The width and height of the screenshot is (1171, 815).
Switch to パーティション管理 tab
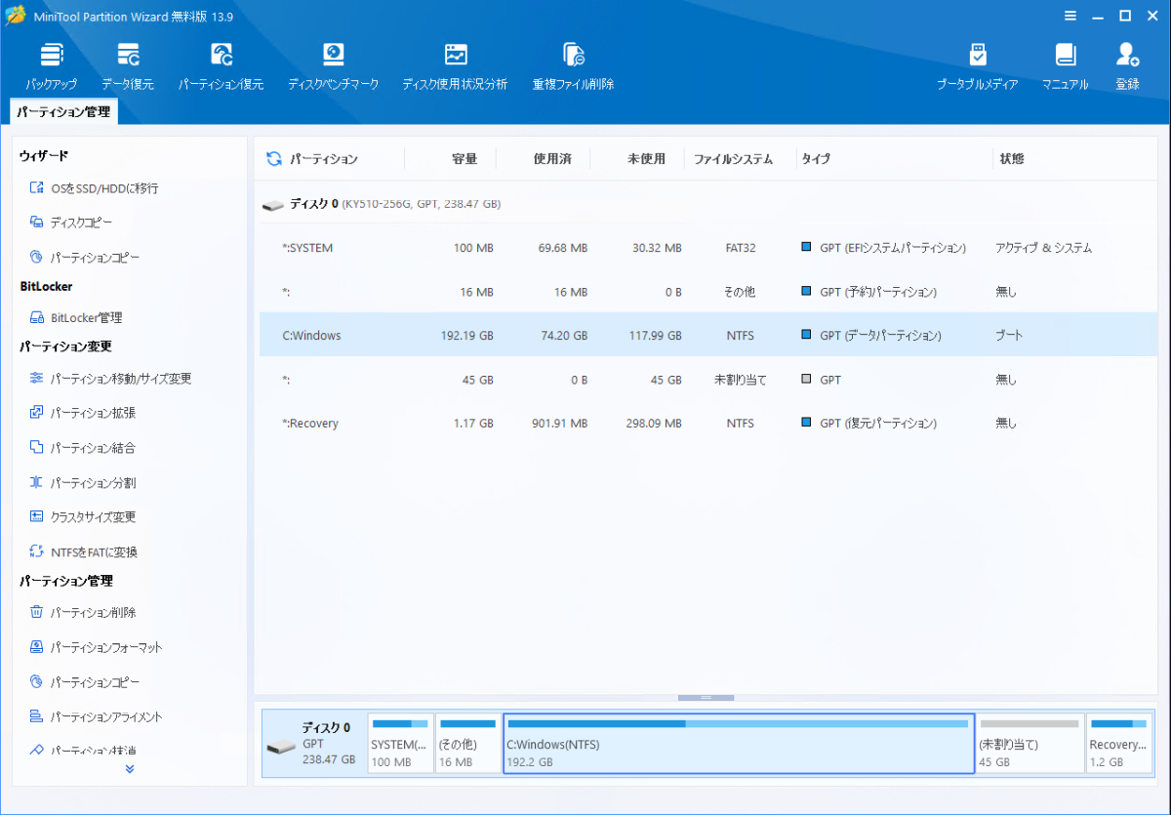coord(63,112)
